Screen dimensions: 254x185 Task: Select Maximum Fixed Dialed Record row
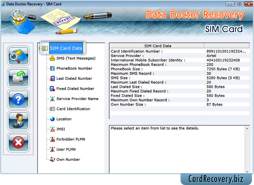coord(180,91)
